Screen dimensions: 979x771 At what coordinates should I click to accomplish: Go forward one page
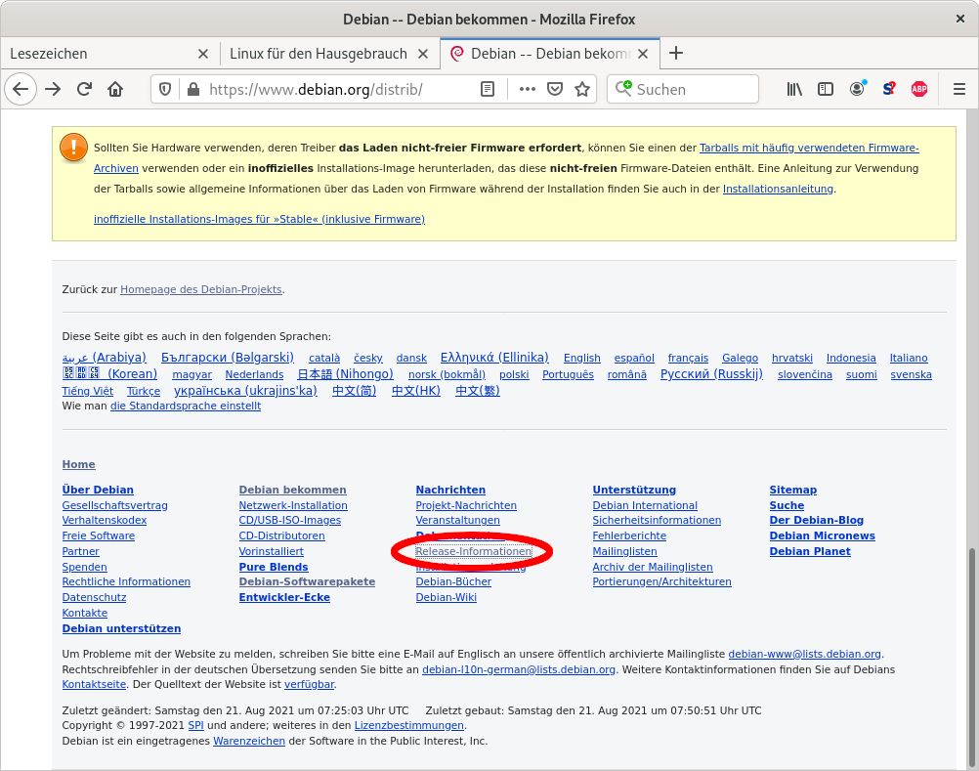53,89
